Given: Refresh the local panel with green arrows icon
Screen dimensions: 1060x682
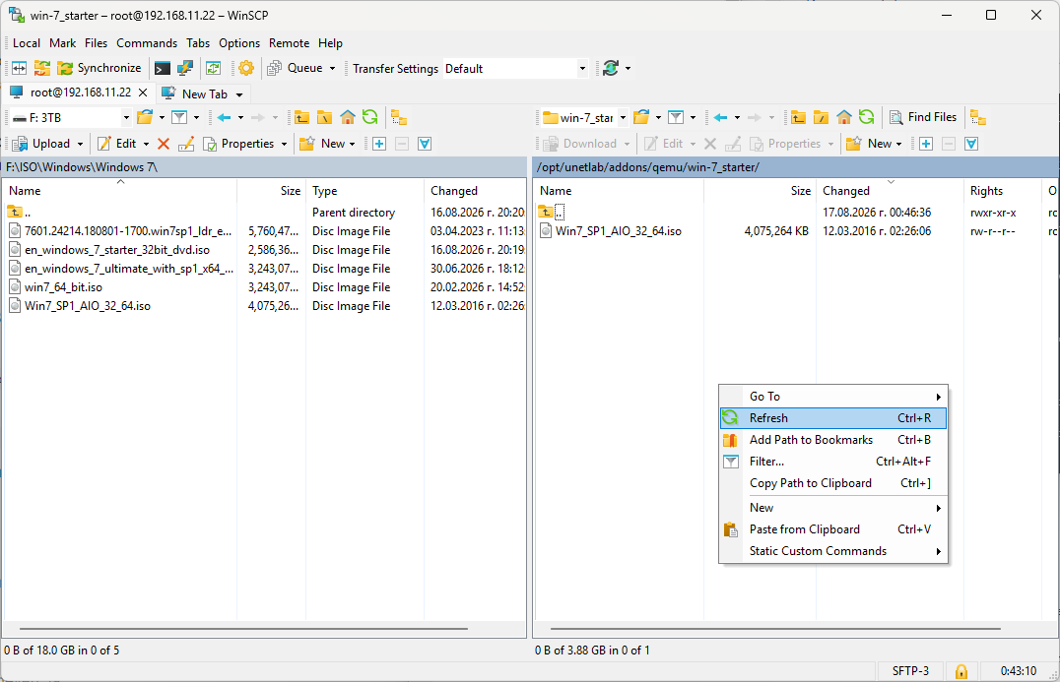Looking at the screenshot, I should (369, 117).
